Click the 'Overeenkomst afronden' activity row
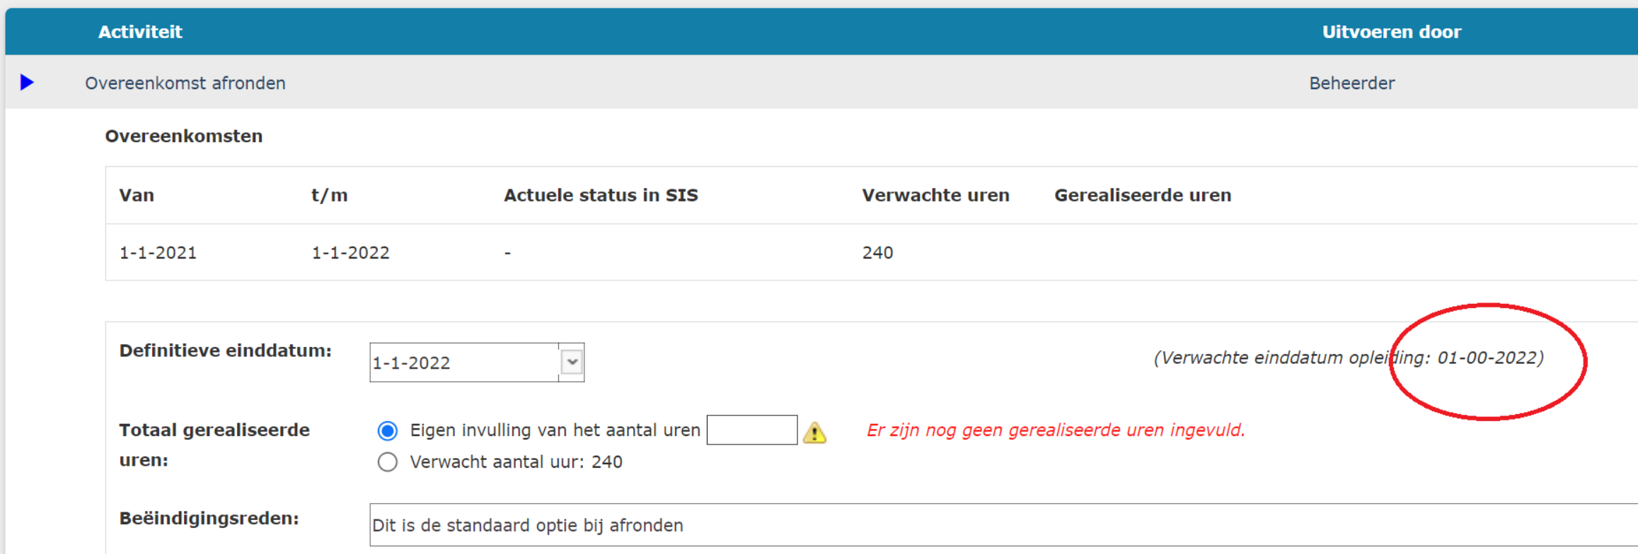The image size is (1638, 554). pyautogui.click(x=185, y=83)
